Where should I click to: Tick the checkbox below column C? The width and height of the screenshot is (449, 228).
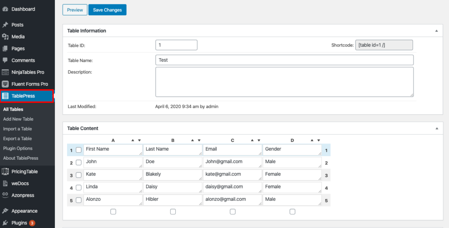(x=232, y=212)
